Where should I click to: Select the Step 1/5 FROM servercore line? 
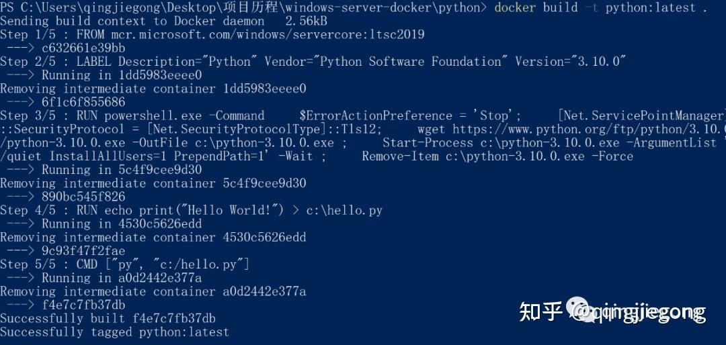pos(212,34)
